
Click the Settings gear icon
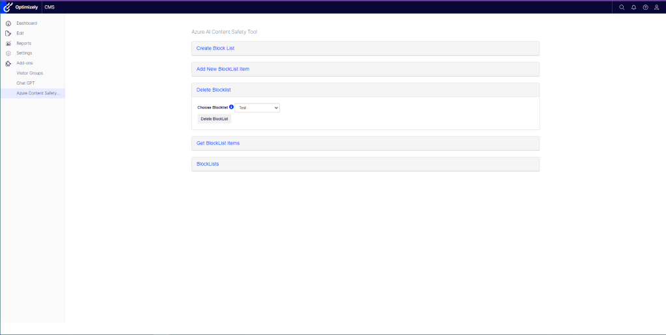click(8, 53)
